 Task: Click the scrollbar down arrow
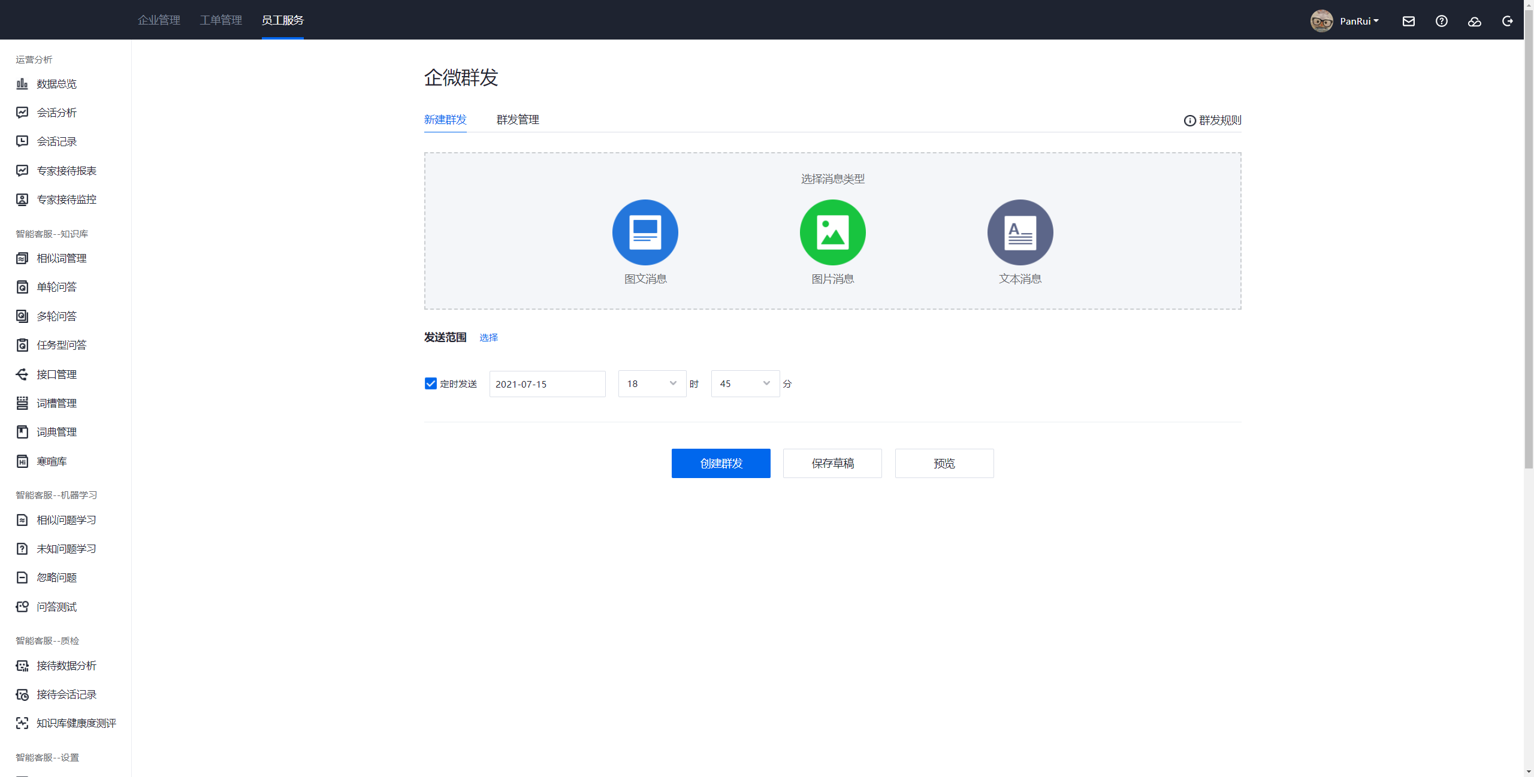(x=1529, y=772)
